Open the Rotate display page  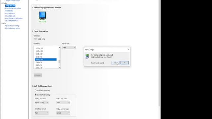(x=9, y=11)
